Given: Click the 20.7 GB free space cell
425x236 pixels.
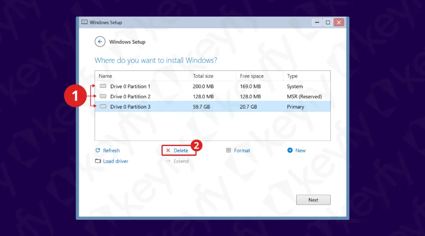Looking at the screenshot, I should pyautogui.click(x=248, y=107).
